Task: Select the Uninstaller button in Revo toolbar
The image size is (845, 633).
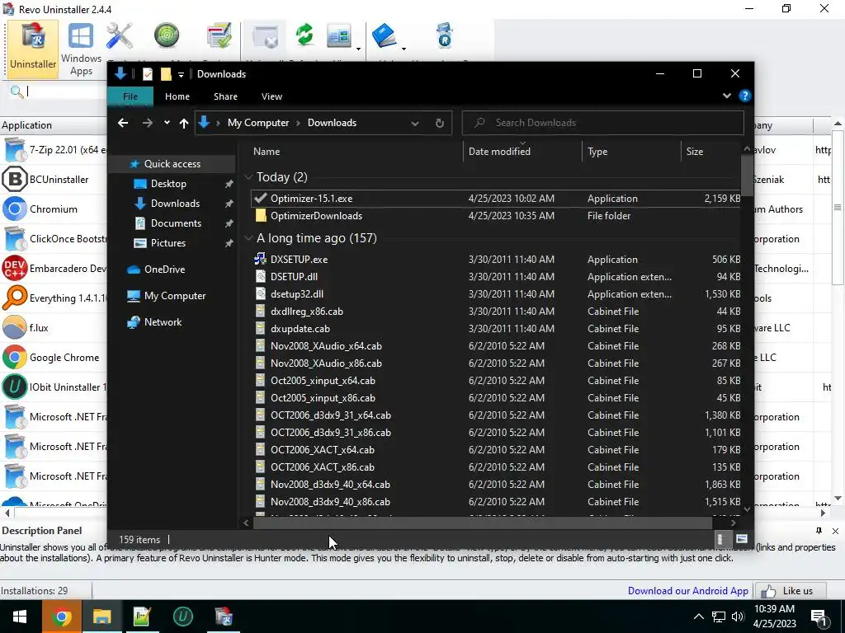Action: click(33, 49)
